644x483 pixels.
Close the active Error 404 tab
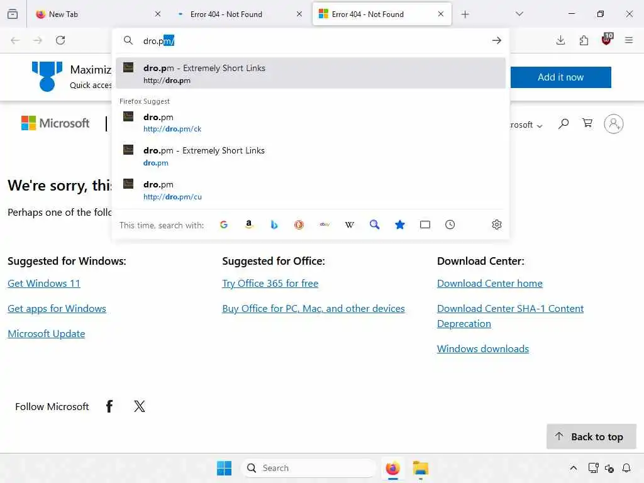pos(441,14)
